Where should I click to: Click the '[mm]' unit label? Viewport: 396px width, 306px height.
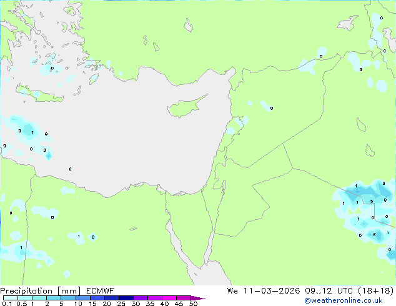point(69,291)
